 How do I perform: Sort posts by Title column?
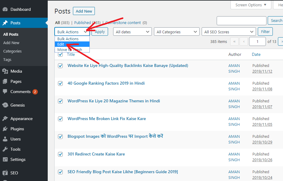pyautogui.click(x=71, y=54)
